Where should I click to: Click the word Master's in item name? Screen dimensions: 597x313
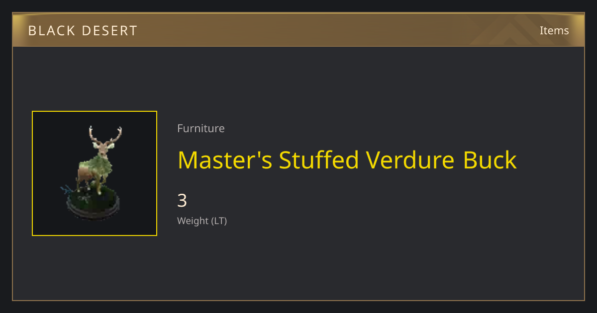tap(224, 160)
